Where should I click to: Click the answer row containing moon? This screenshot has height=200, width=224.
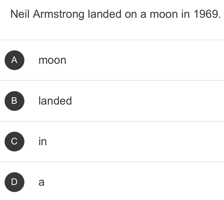pos(110,60)
